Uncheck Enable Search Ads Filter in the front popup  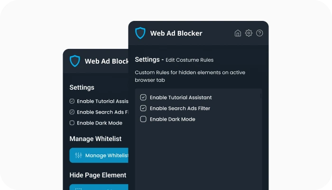point(143,108)
